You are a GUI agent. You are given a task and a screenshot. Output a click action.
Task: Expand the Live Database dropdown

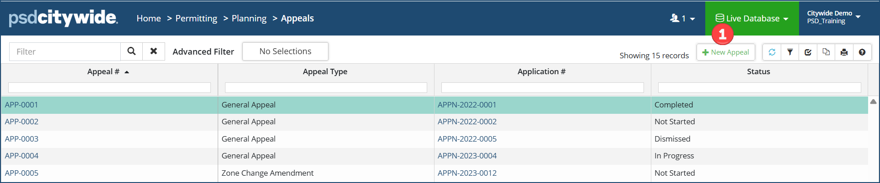pos(752,19)
